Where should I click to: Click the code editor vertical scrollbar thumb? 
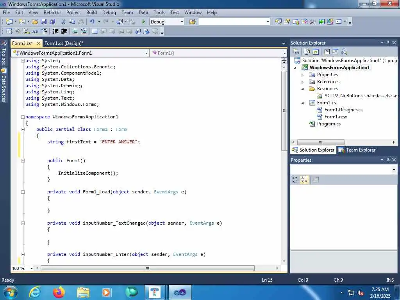pyautogui.click(x=284, y=111)
